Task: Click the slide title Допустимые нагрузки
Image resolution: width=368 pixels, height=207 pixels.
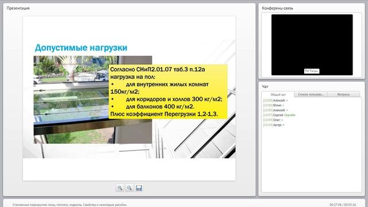Action: coord(81,48)
